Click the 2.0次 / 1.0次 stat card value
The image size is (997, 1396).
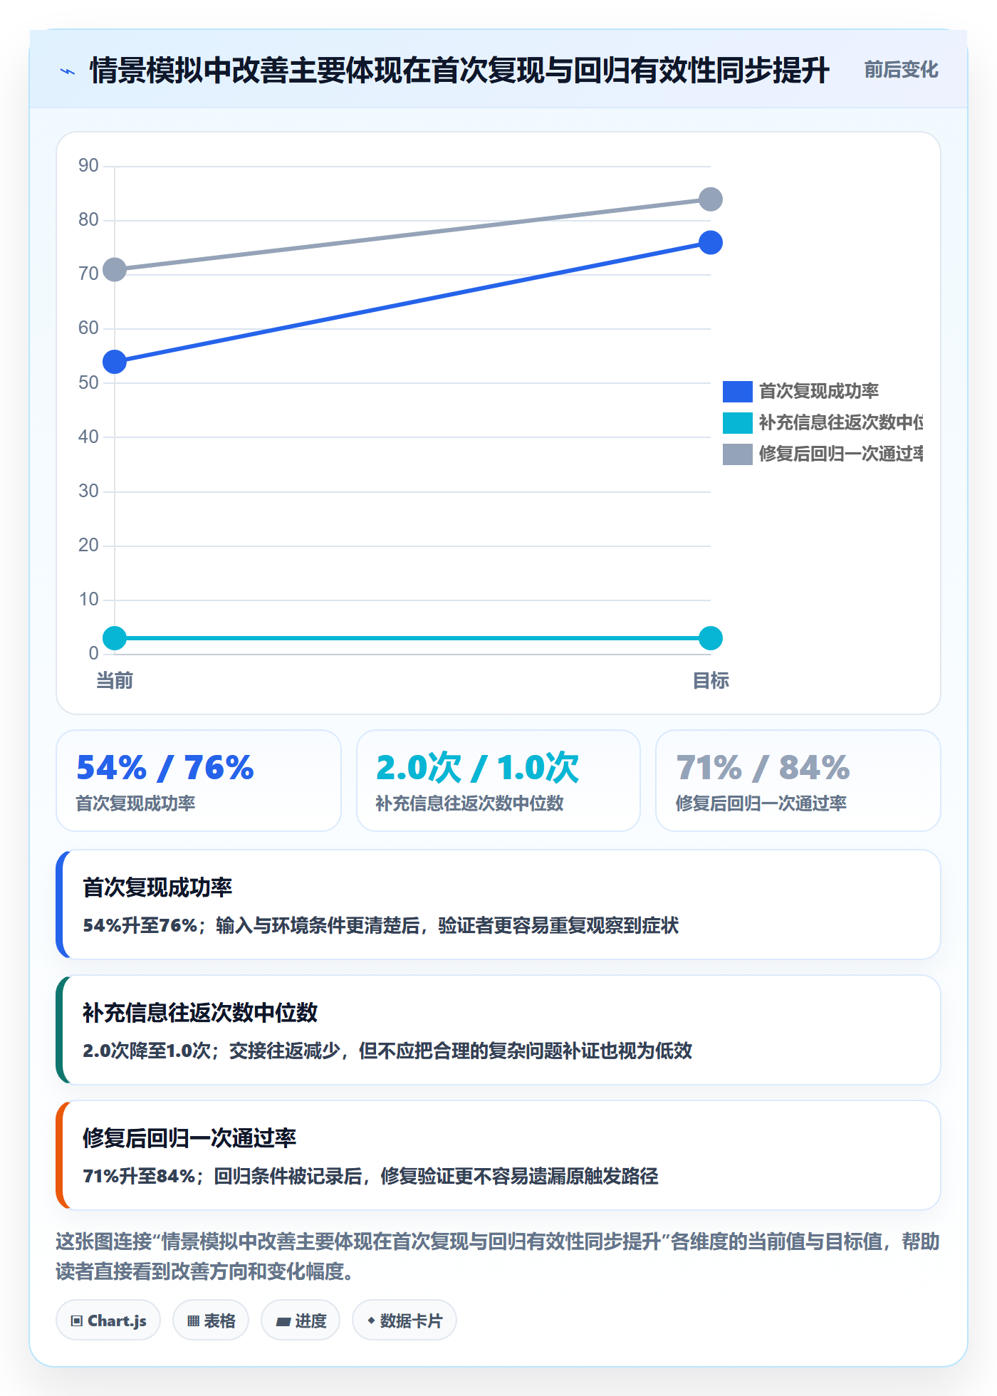click(477, 768)
